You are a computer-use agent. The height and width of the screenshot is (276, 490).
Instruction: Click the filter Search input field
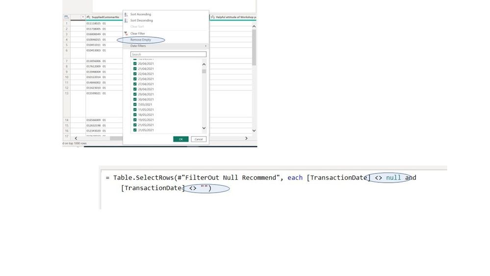[x=168, y=55]
